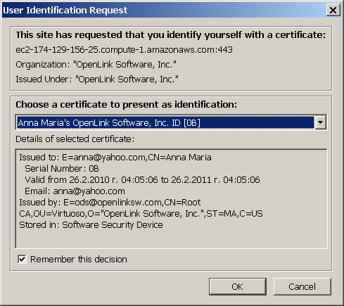Image resolution: width=344 pixels, height=306 pixels.
Task: Click the Remember this decision label text
Action: [x=79, y=260]
